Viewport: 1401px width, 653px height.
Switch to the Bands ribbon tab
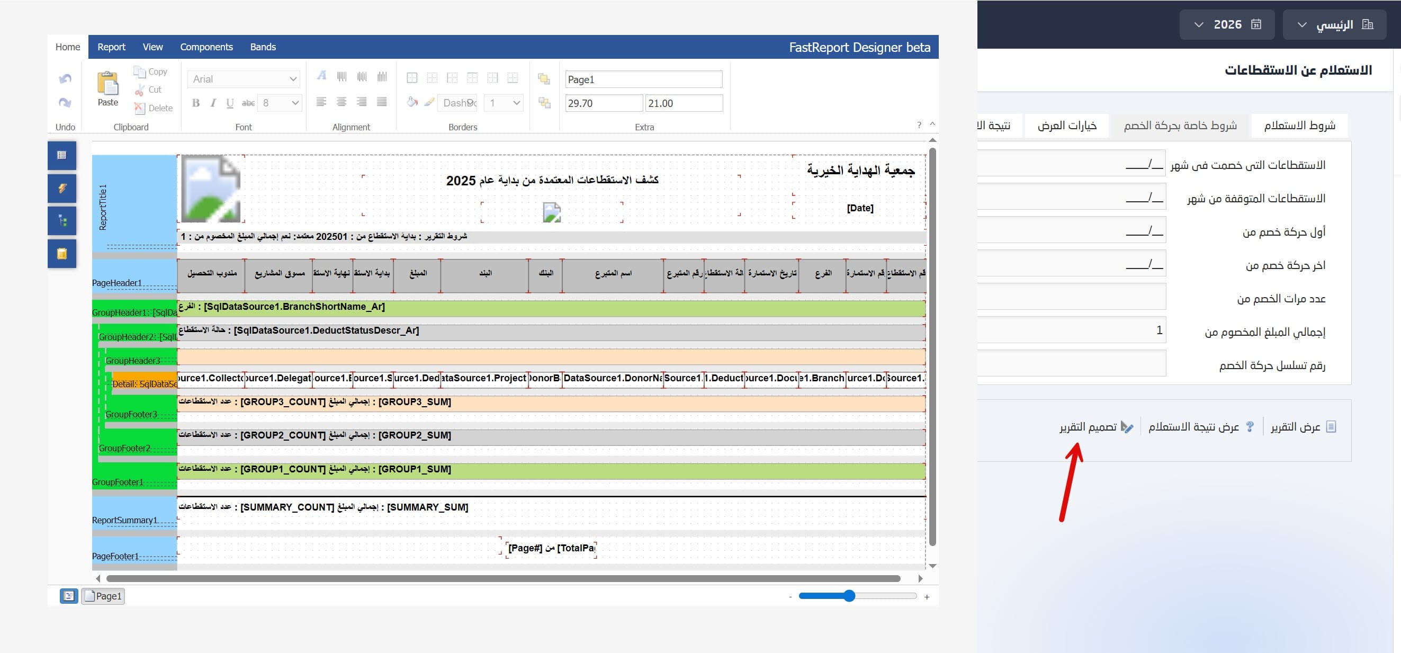tap(263, 47)
